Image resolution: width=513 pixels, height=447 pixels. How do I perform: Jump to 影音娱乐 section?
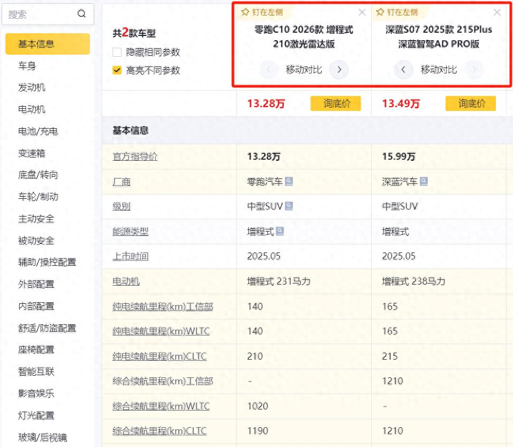coord(36,393)
